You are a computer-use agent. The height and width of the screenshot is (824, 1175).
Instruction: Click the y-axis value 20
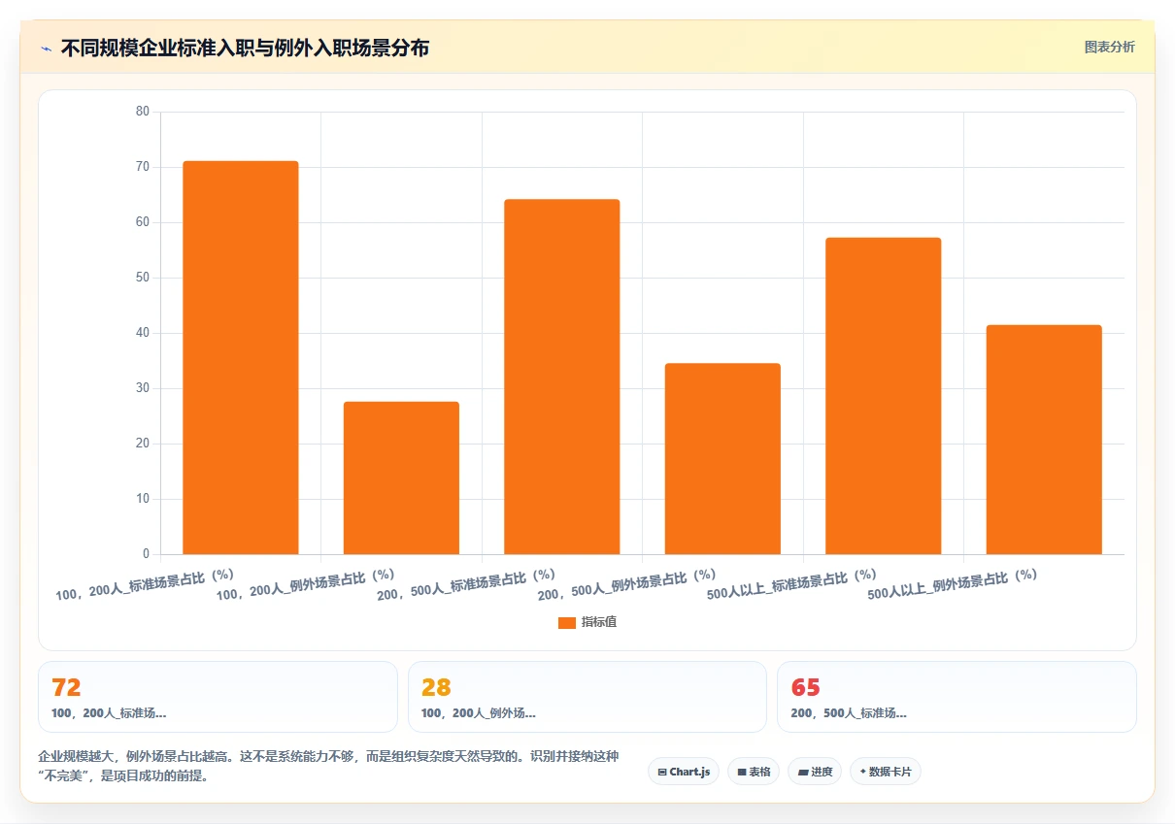[143, 444]
